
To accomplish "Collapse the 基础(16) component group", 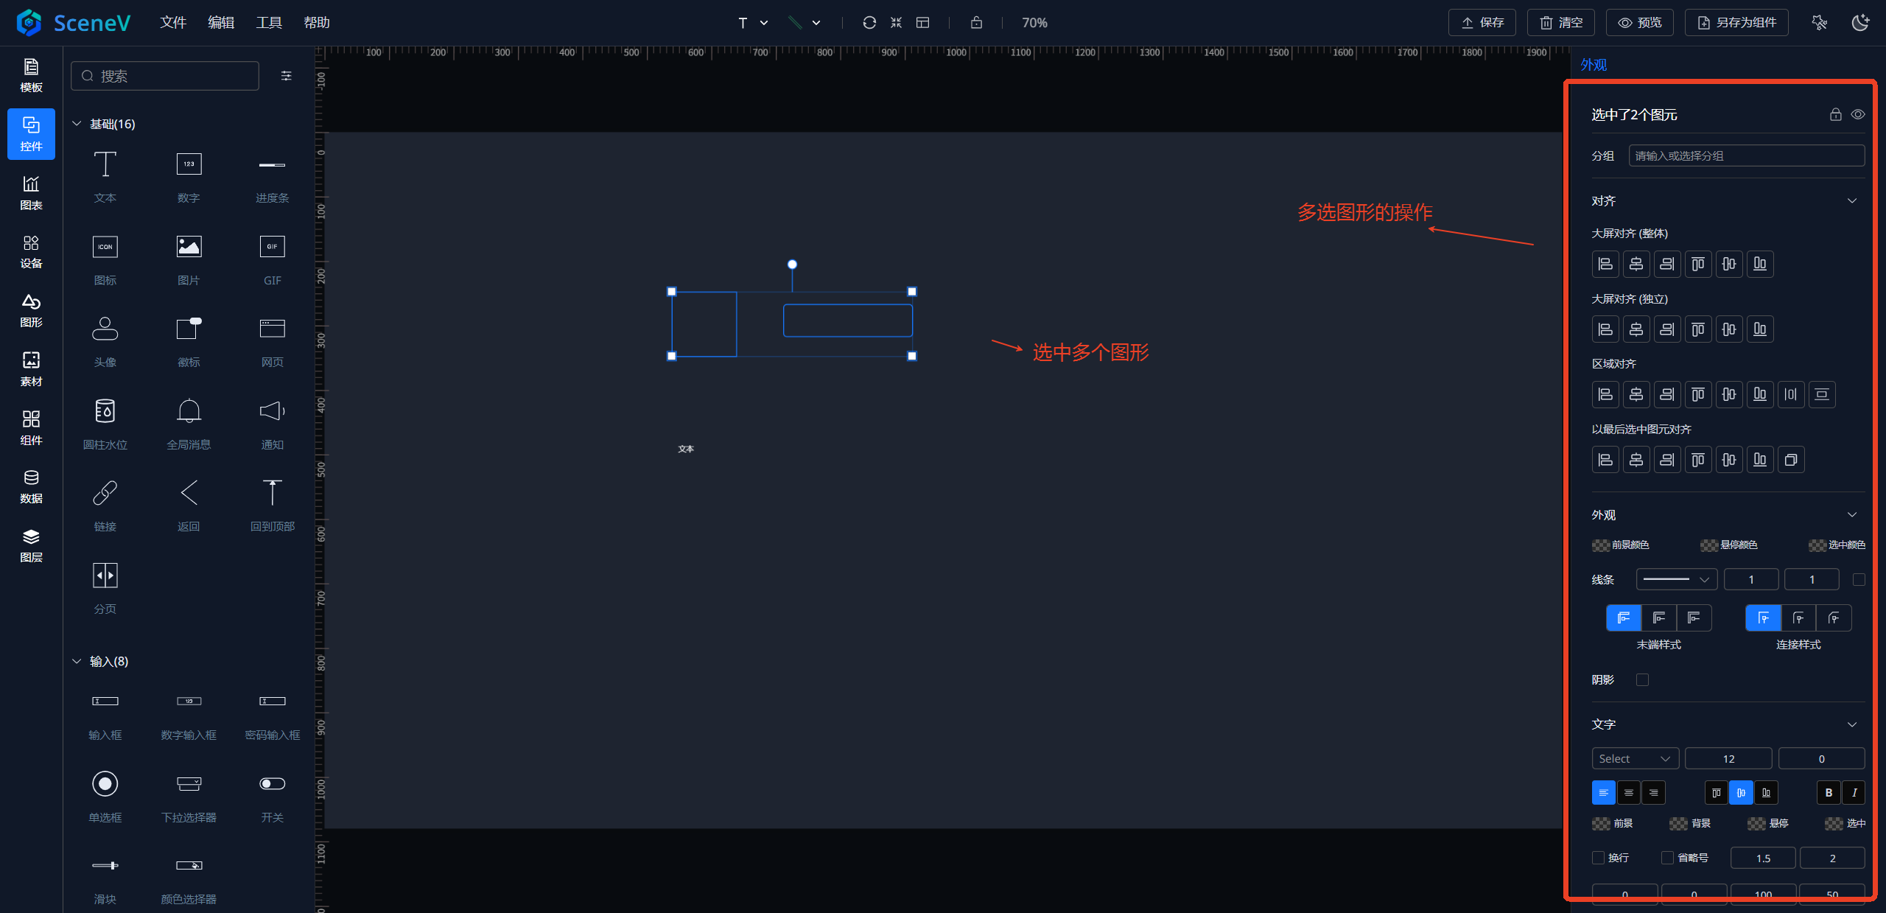I will [77, 124].
